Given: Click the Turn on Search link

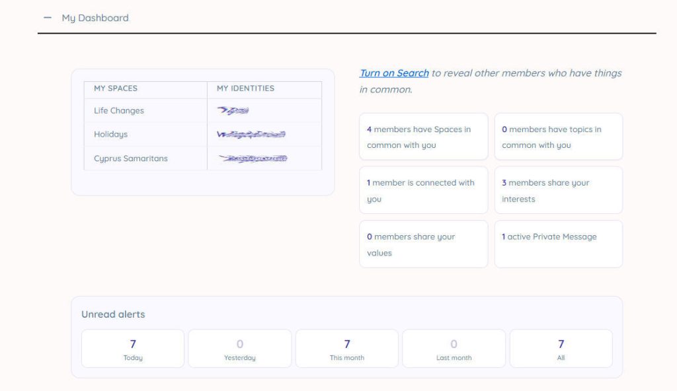Looking at the screenshot, I should click(394, 73).
